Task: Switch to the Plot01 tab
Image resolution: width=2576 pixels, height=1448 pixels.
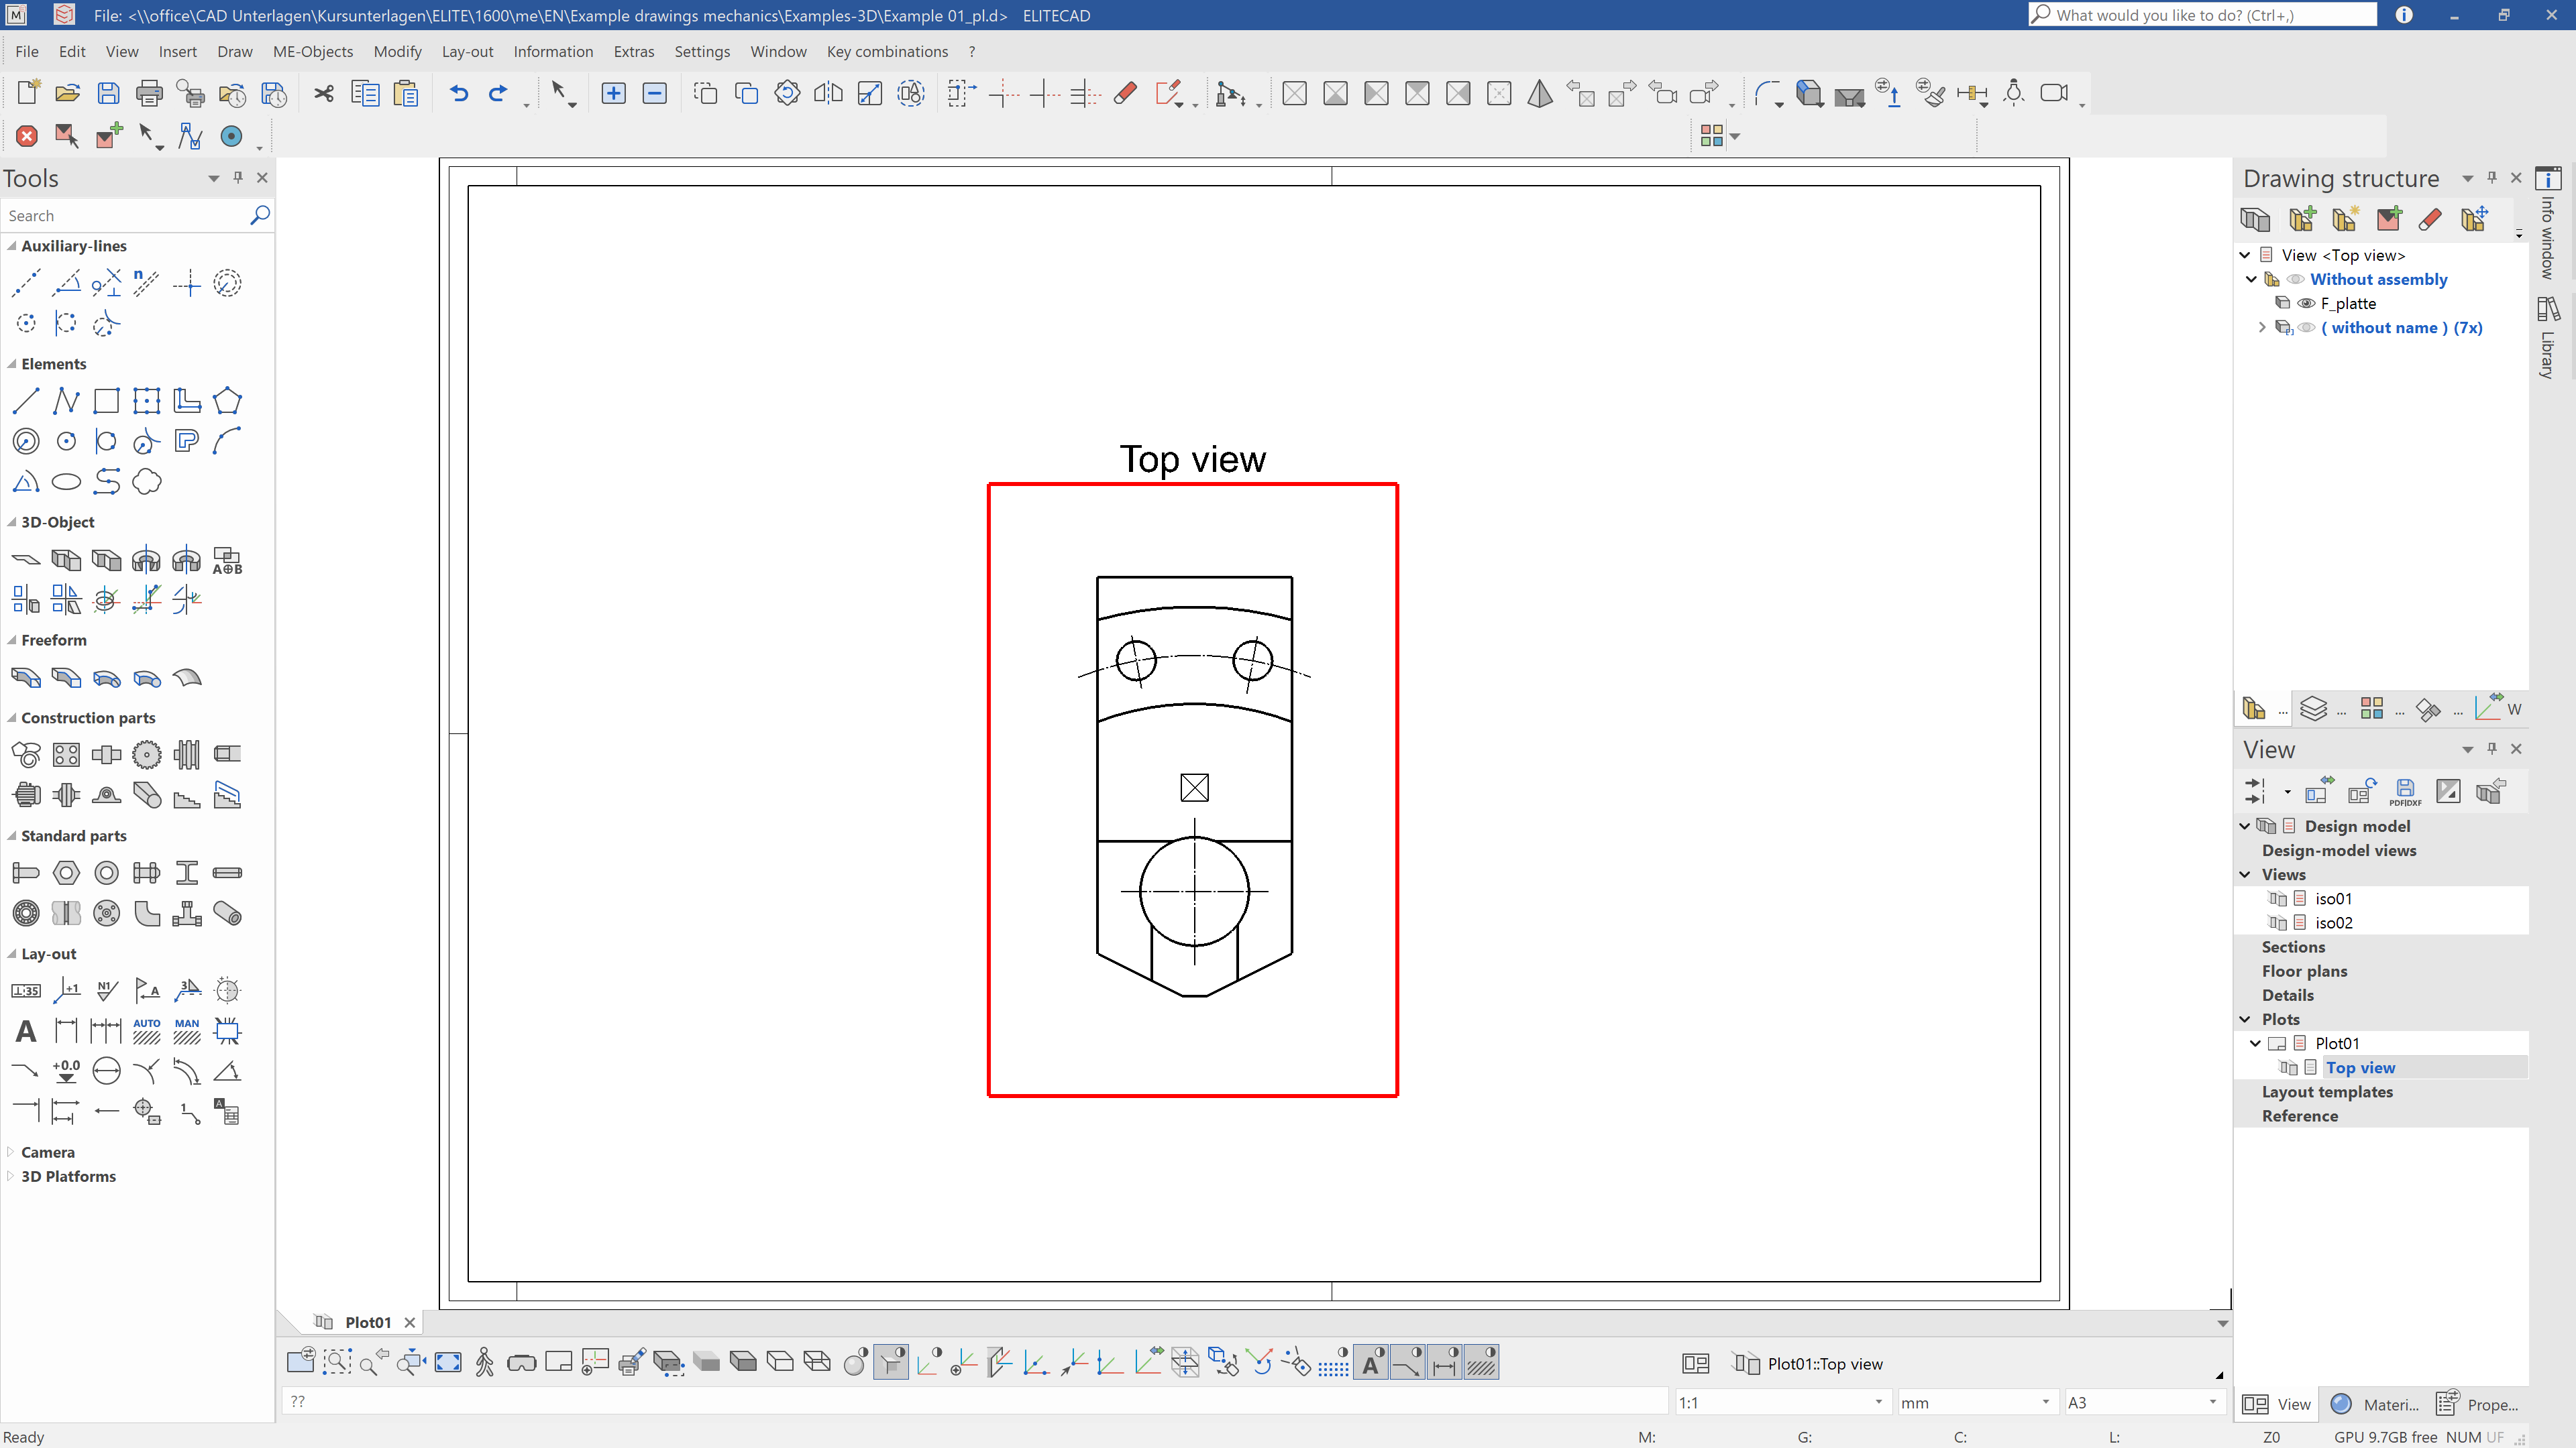Action: click(x=367, y=1322)
